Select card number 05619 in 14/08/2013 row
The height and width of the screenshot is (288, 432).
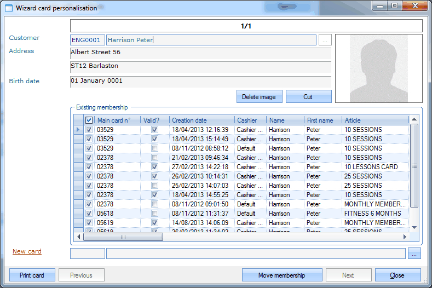tap(117, 223)
